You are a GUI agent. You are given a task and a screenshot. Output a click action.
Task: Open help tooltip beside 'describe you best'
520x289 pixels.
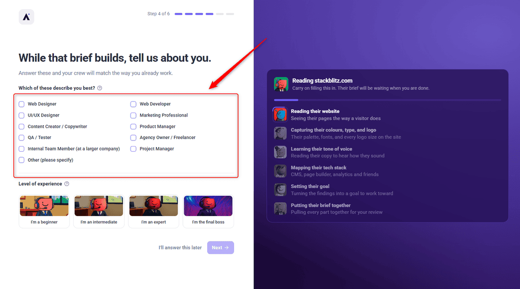[100, 88]
